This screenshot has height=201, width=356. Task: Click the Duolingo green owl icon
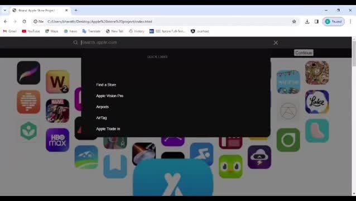[230, 166]
